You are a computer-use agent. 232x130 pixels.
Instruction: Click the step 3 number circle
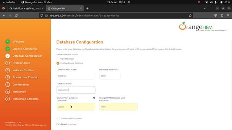[8, 56]
